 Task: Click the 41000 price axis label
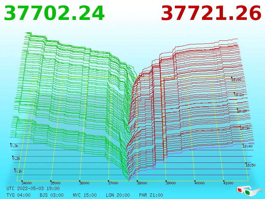(x=228, y=183)
